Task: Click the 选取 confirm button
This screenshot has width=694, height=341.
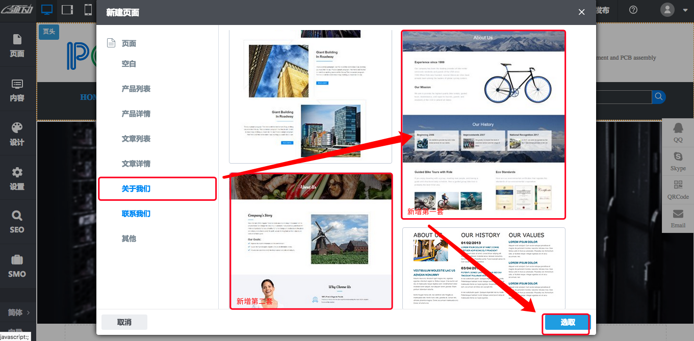Action: click(x=568, y=322)
